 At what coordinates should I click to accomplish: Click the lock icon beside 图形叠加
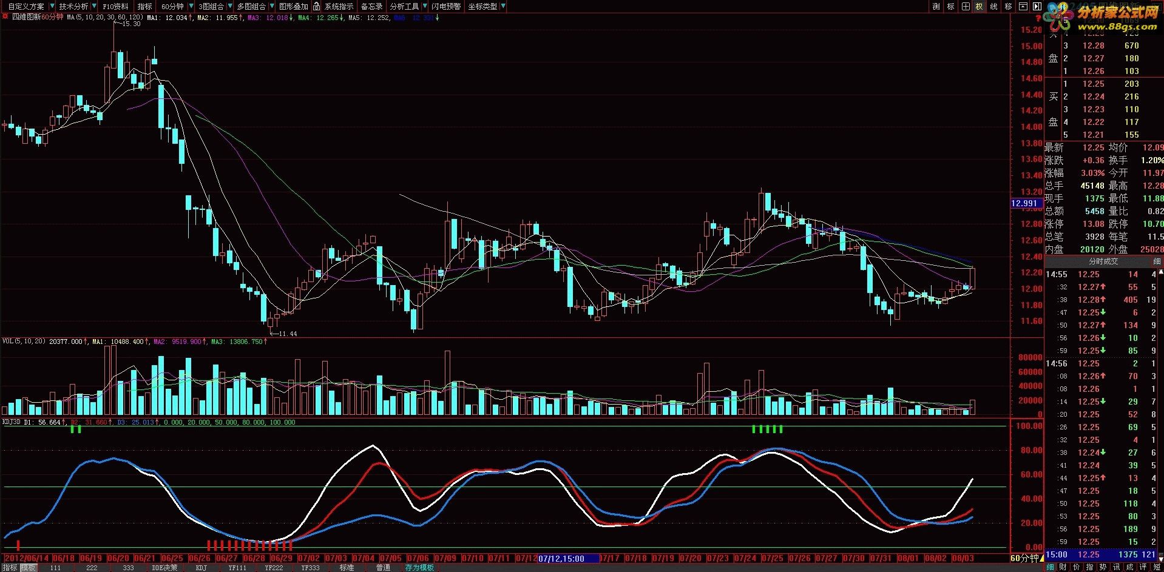click(x=316, y=6)
